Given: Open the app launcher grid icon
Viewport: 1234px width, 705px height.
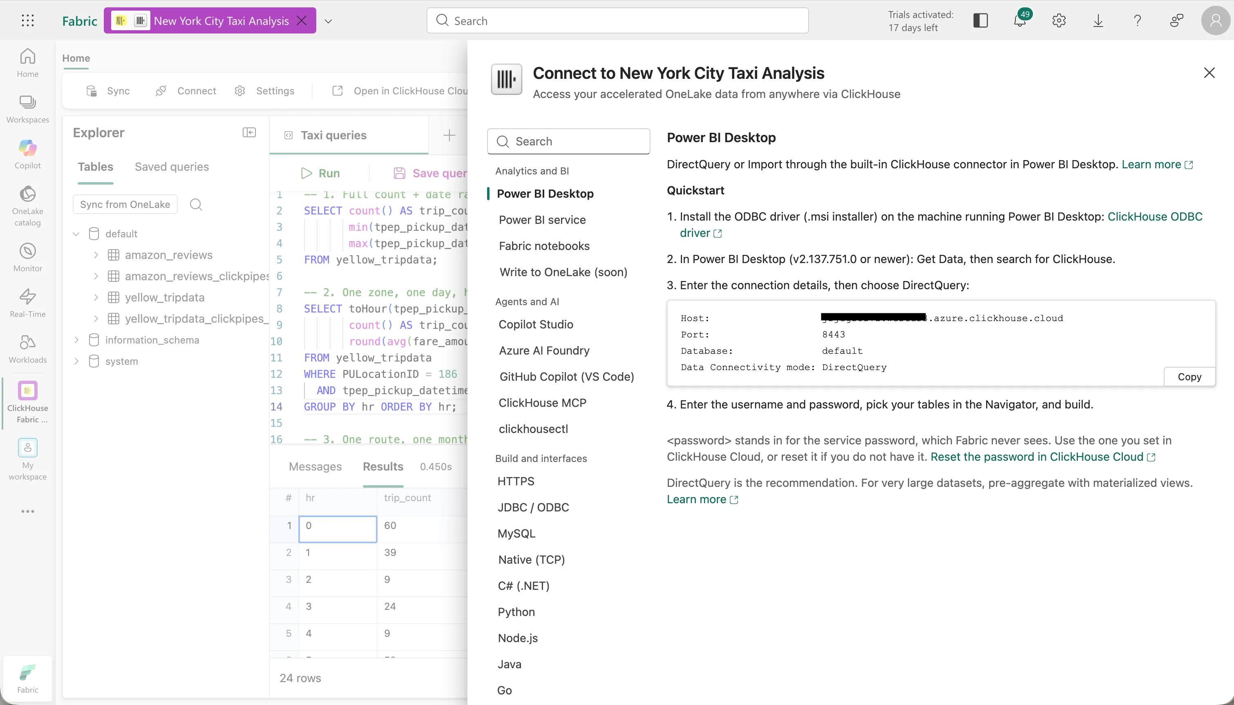Looking at the screenshot, I should pyautogui.click(x=28, y=20).
